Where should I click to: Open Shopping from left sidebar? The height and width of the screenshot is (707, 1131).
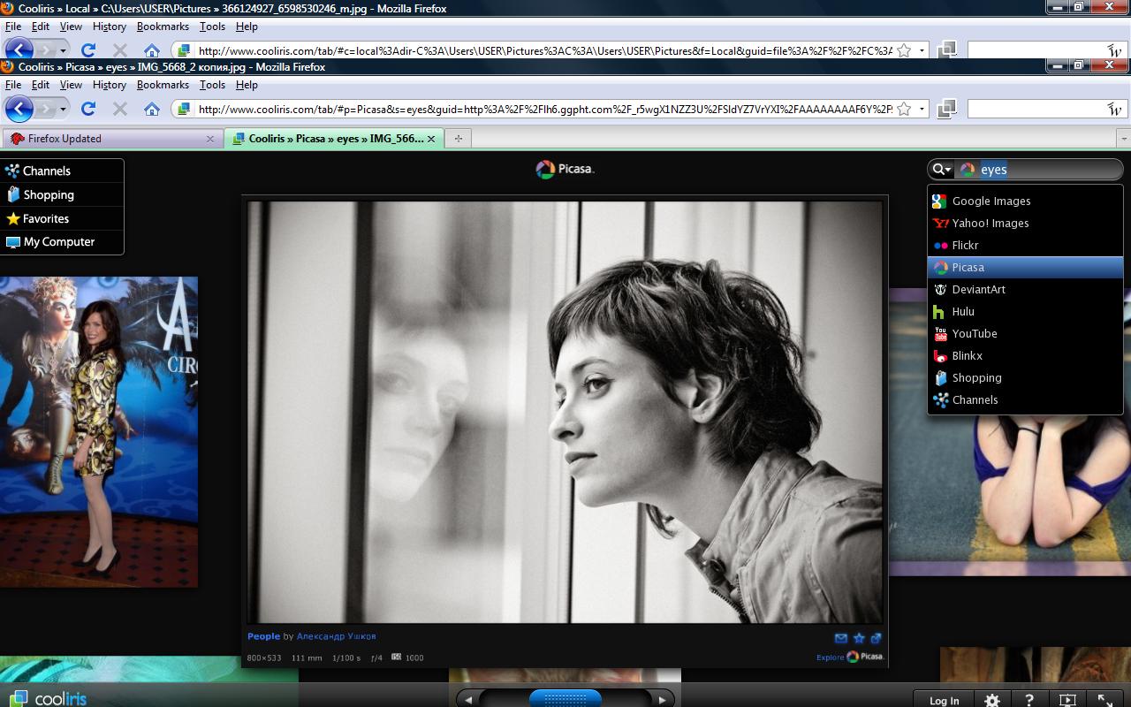(48, 195)
